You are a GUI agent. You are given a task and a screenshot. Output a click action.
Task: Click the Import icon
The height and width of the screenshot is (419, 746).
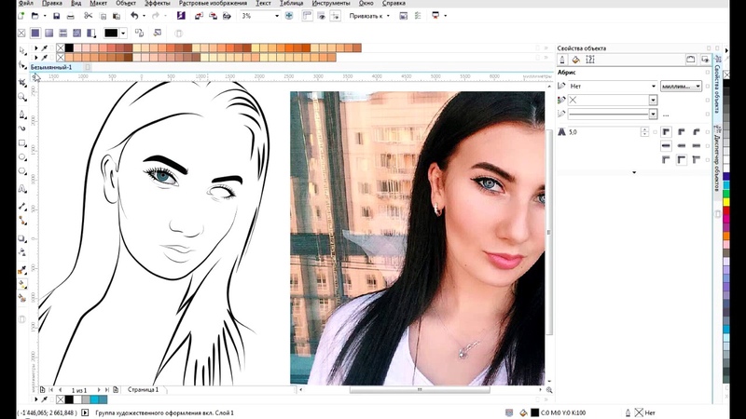tap(199, 16)
